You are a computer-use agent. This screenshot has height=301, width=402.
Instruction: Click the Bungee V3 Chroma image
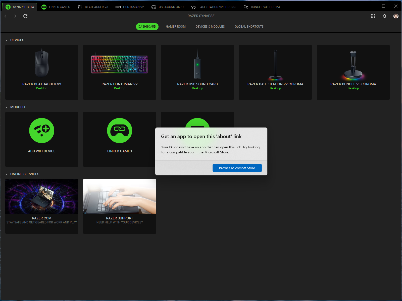pos(353,65)
